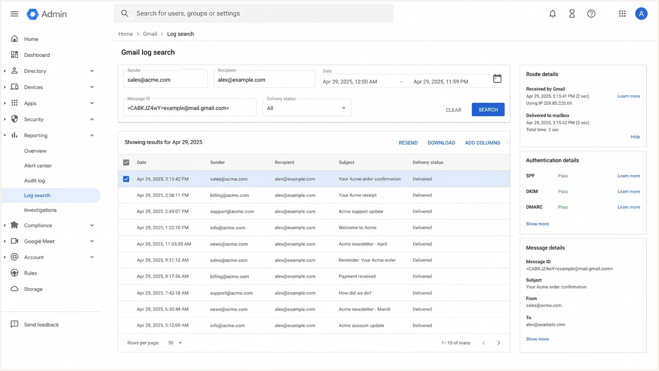Click the Reporting bar chart icon
The width and height of the screenshot is (659, 371).
(x=15, y=135)
